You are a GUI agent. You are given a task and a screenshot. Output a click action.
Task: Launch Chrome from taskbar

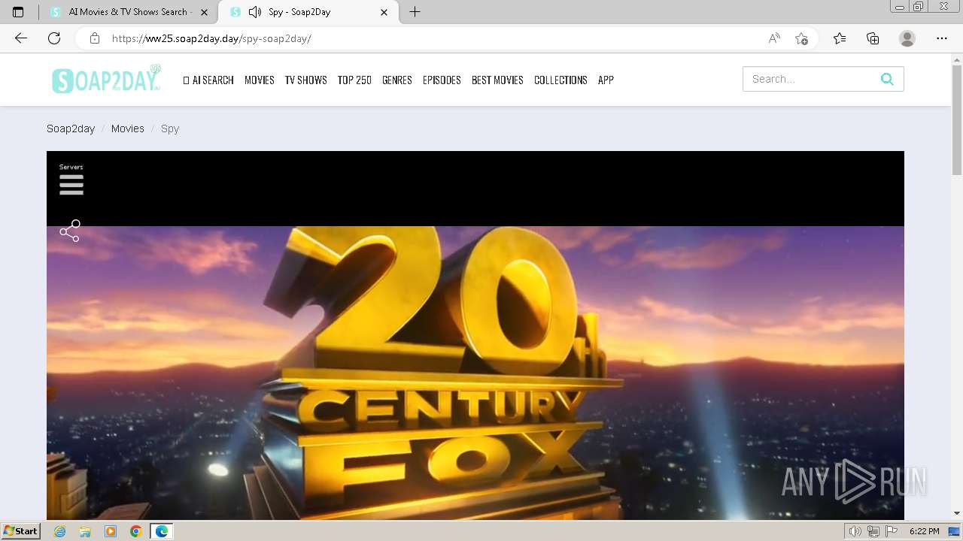(135, 531)
